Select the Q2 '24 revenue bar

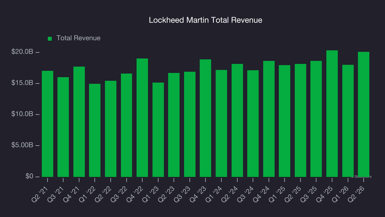pyautogui.click(x=237, y=120)
